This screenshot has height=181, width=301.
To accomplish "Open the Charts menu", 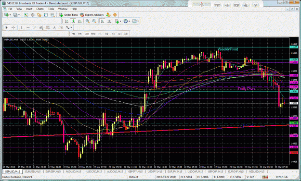I will click(40, 9).
